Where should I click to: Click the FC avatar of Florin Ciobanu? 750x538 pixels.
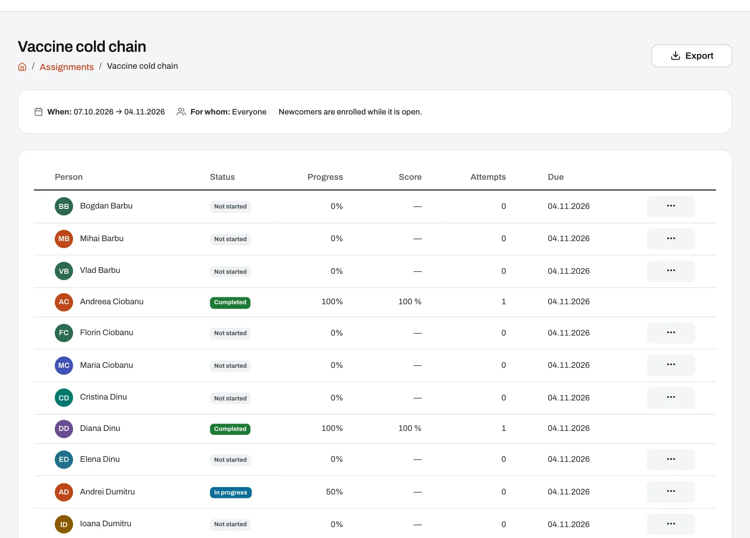pos(64,333)
